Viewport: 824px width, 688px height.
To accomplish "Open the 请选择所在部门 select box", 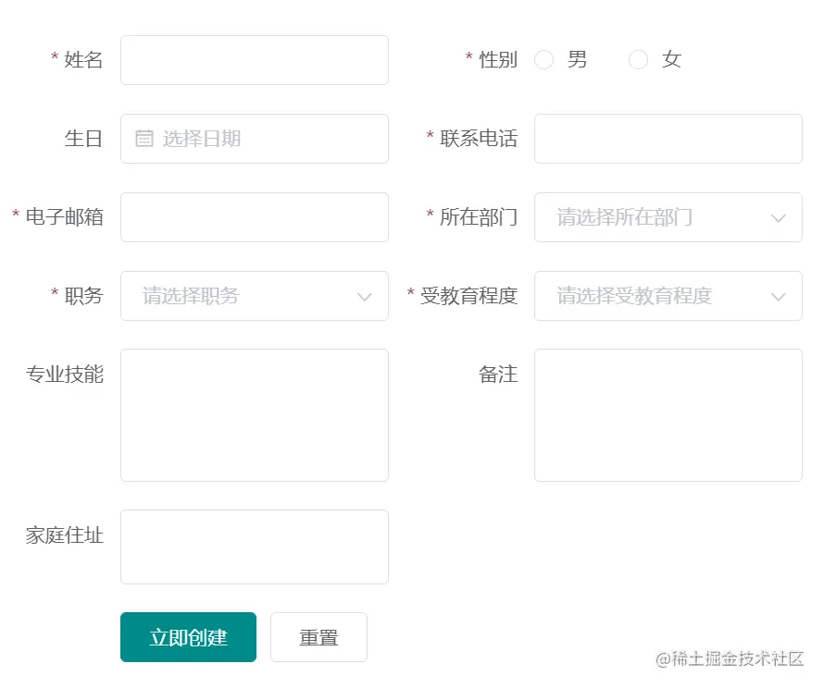I will [x=648, y=217].
